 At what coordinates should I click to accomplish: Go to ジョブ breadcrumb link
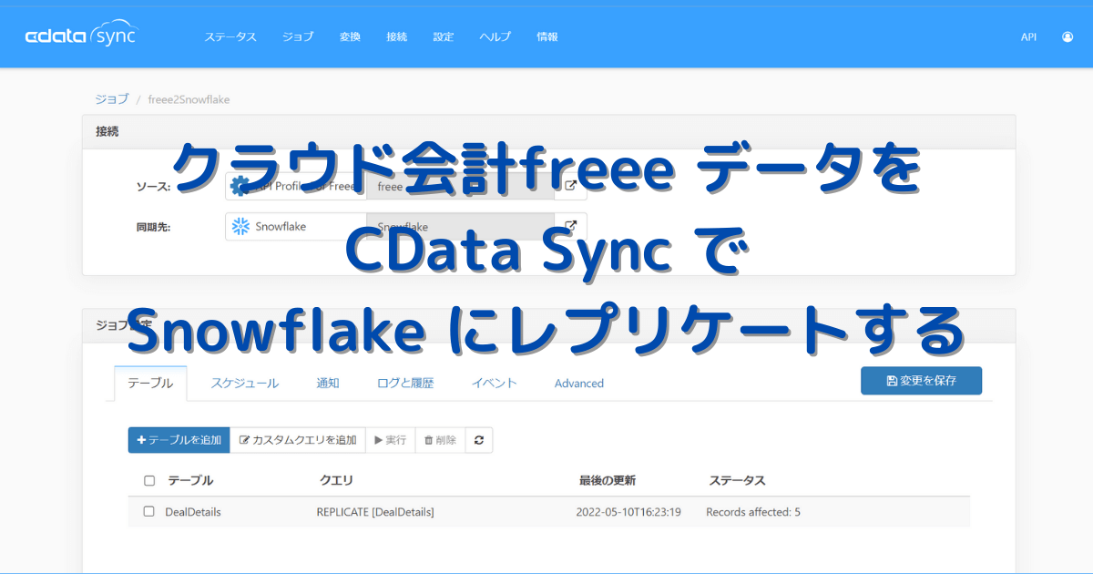click(112, 99)
